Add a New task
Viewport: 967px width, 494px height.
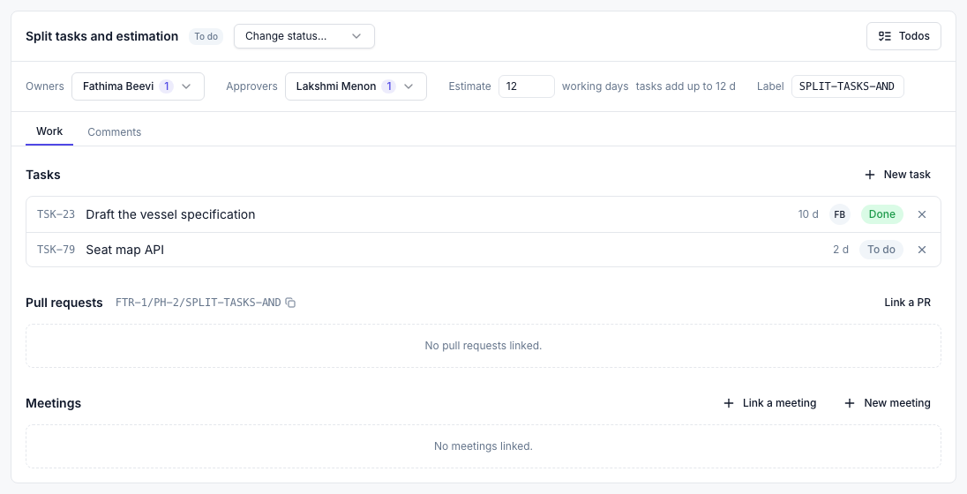[x=897, y=175]
